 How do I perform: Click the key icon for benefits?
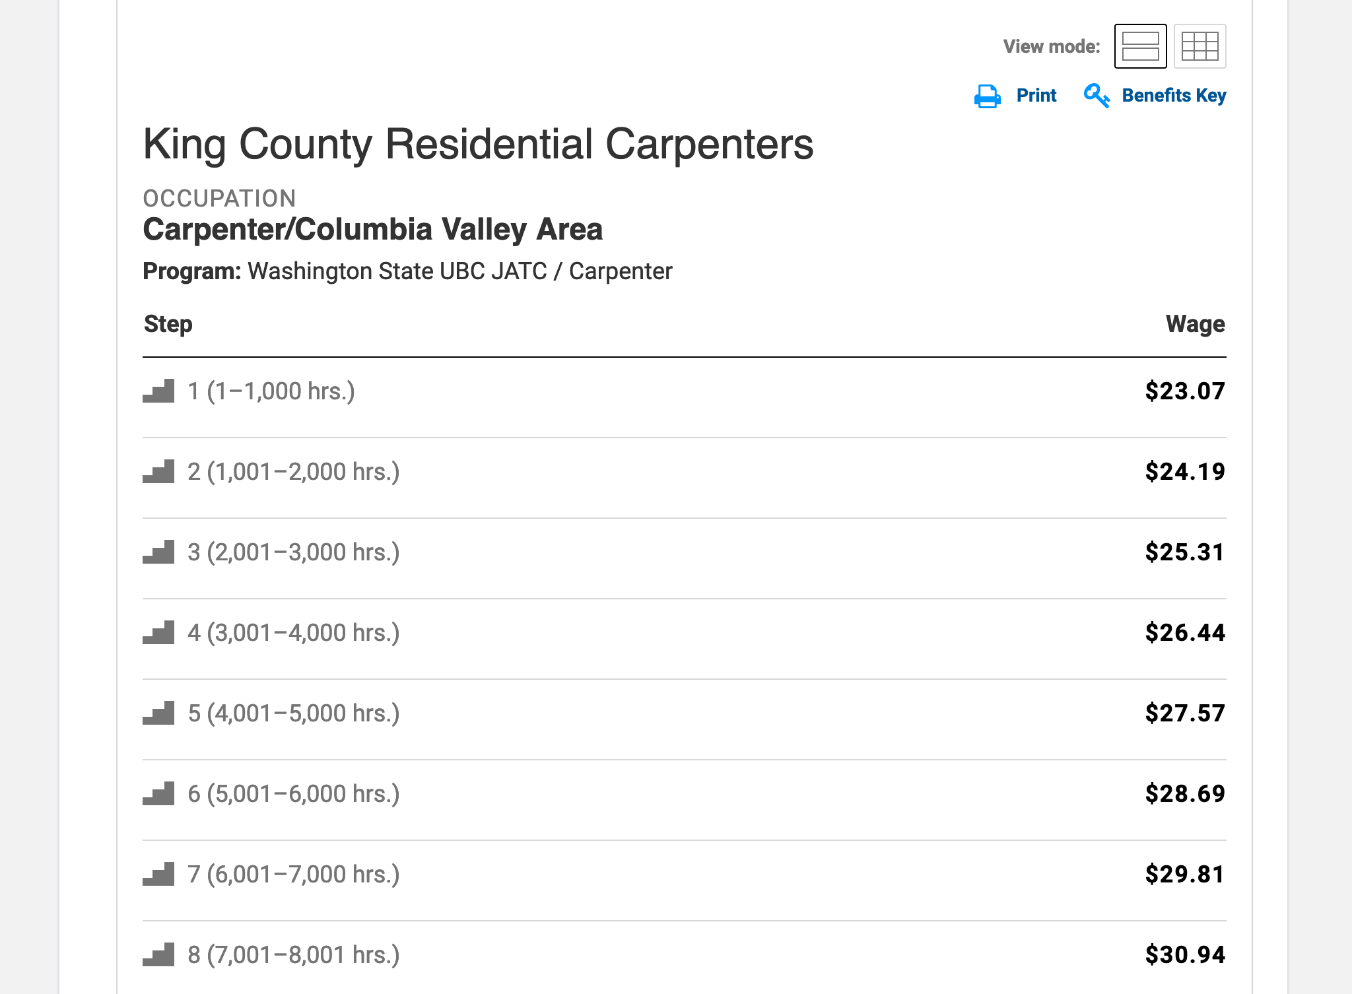pyautogui.click(x=1097, y=96)
